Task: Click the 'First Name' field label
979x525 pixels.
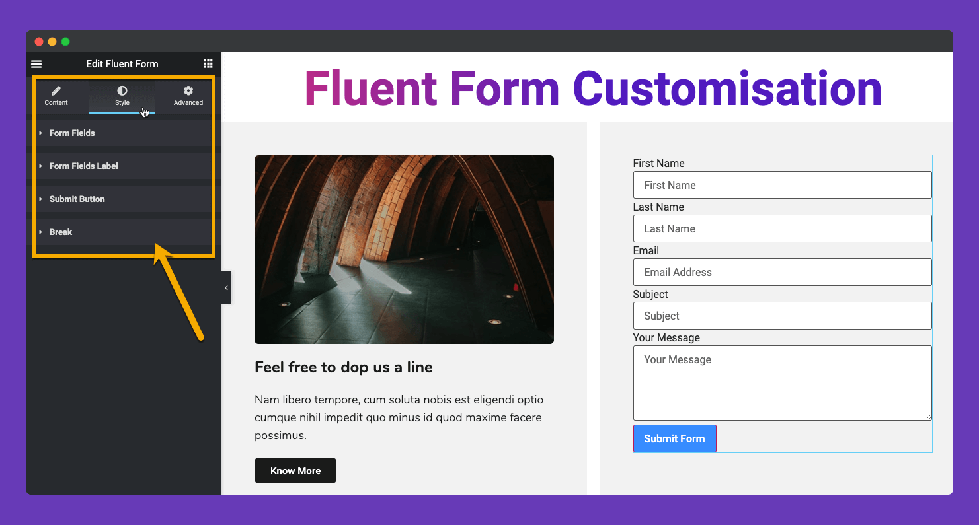Action: pos(659,163)
